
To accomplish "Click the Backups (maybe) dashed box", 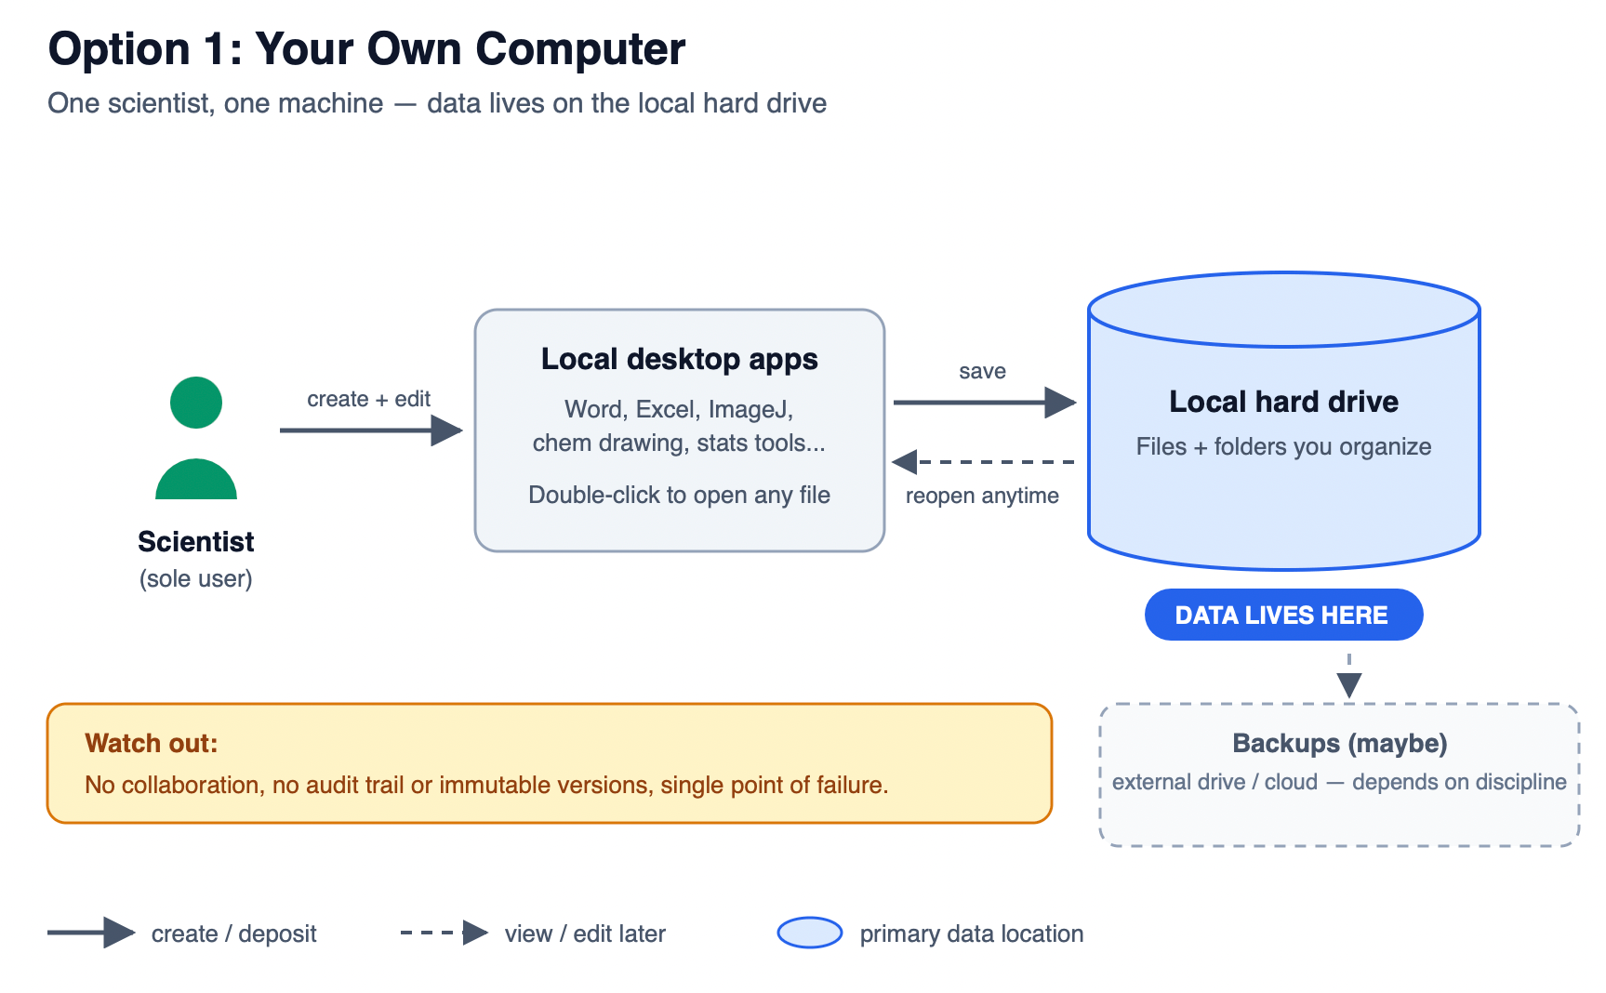I will [1339, 775].
